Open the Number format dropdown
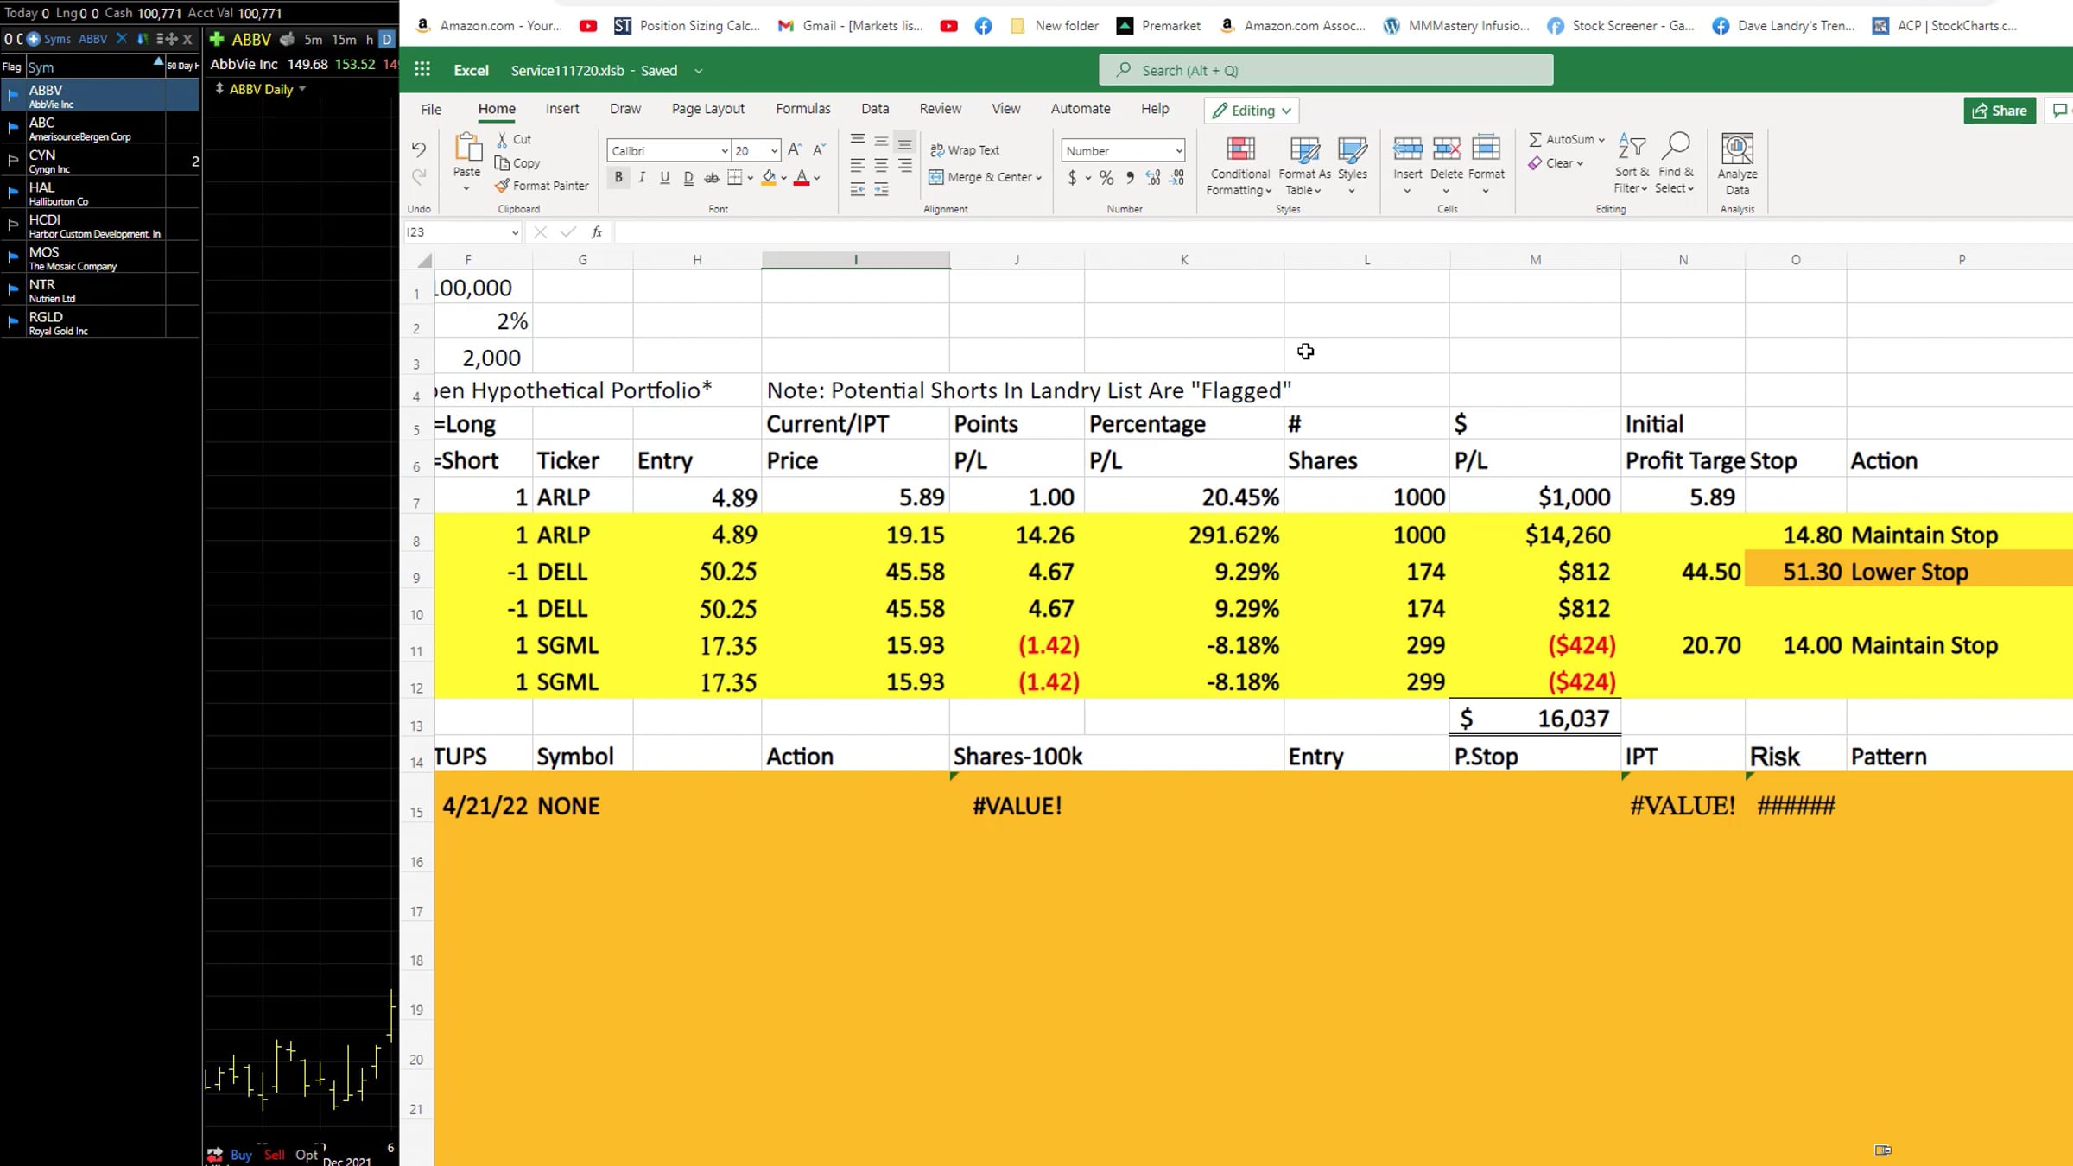 coord(1178,150)
